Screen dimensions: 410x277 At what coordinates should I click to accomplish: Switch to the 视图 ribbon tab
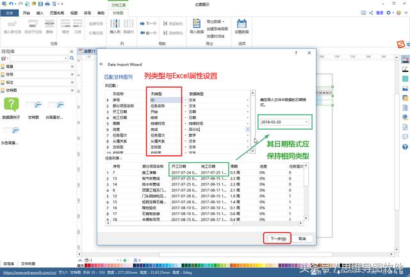click(74, 13)
